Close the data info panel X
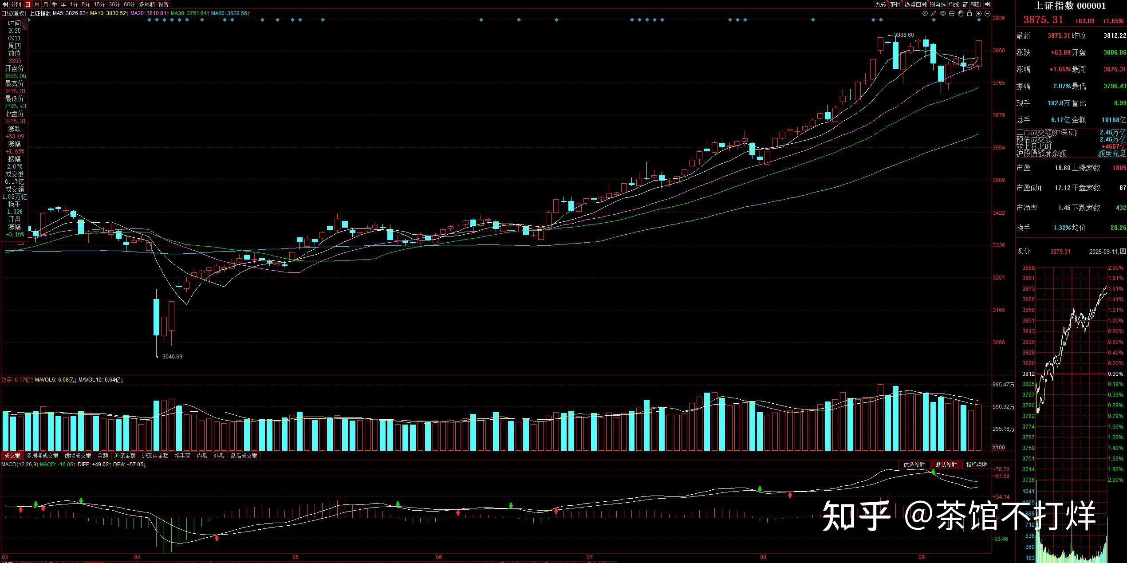 pos(25,20)
